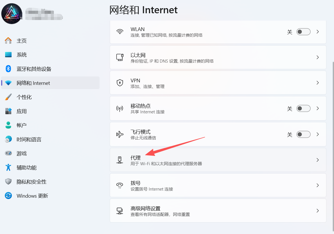This screenshot has height=234, width=334.
Task: Click the Bluetooth icon in sidebar
Action: click(x=8, y=69)
